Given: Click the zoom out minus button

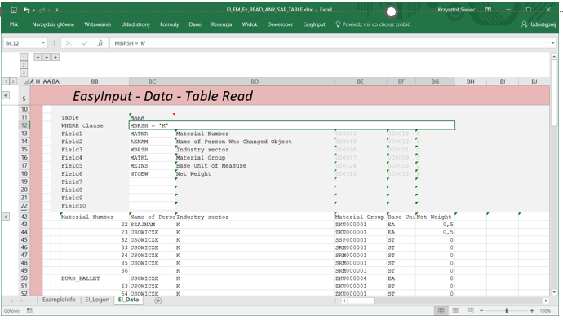Looking at the screenshot, I should click(x=481, y=311).
